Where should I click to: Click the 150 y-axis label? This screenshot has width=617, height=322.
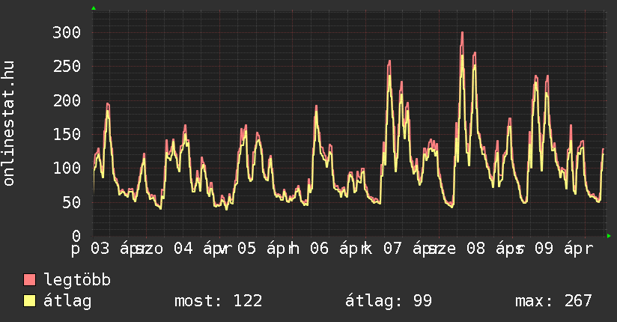(x=67, y=134)
